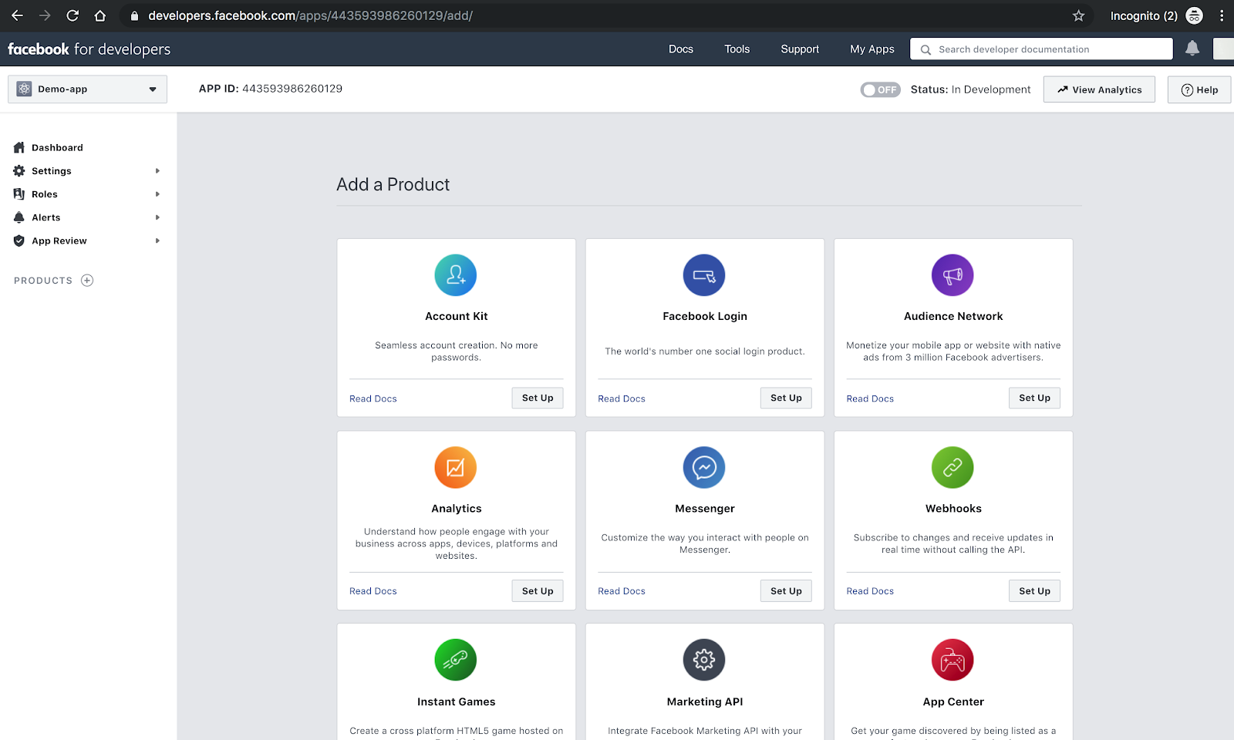Click the browser back arrow
The image size is (1234, 740).
(17, 15)
